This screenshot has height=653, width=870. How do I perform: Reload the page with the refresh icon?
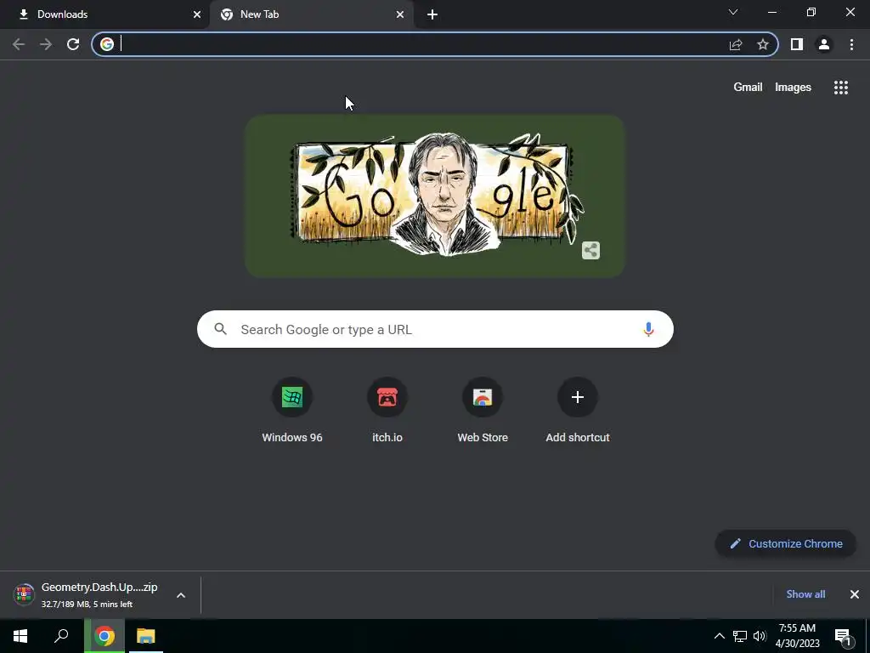[x=73, y=44]
